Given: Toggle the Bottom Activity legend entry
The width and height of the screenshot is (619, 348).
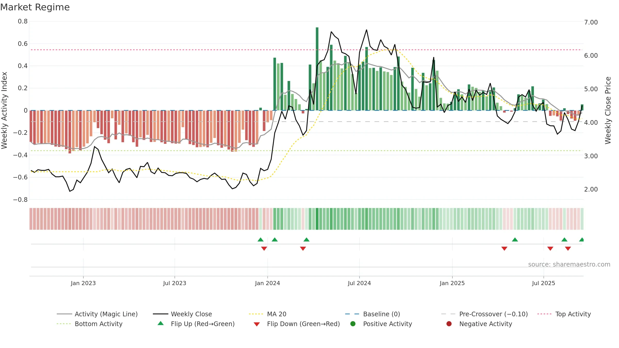Looking at the screenshot, I should point(89,324).
